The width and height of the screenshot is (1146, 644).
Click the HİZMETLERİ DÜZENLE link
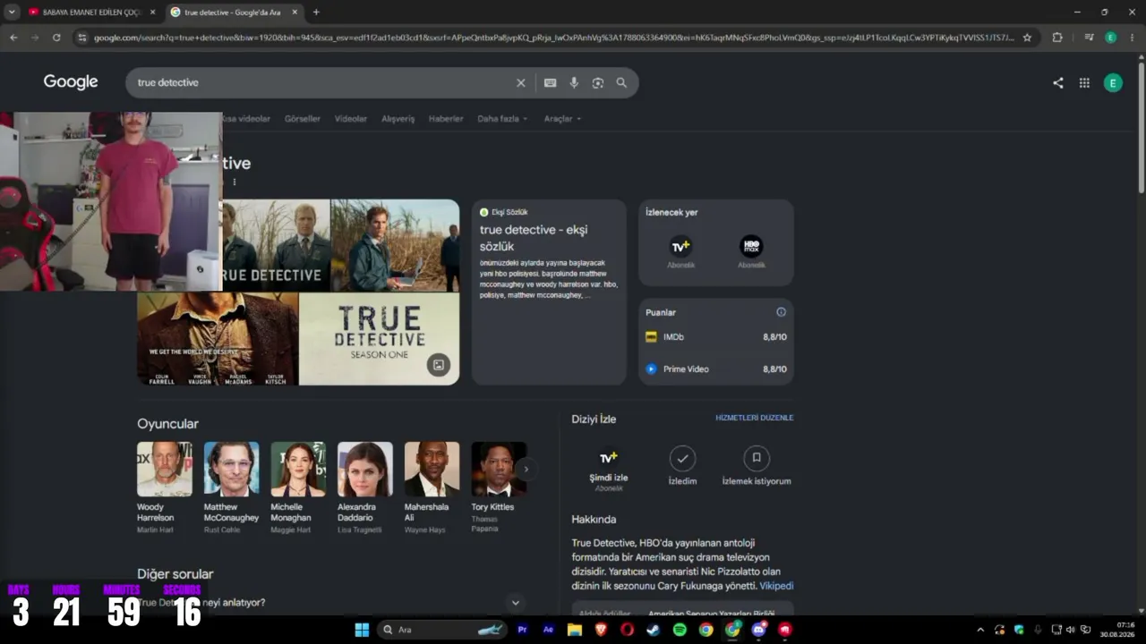pos(754,418)
